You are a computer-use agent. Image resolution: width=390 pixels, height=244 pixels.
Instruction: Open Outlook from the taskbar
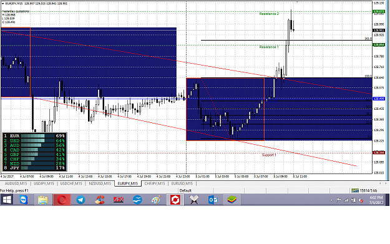coord(213,200)
